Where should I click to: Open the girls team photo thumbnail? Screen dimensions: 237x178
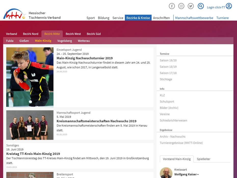click(x=30, y=125)
